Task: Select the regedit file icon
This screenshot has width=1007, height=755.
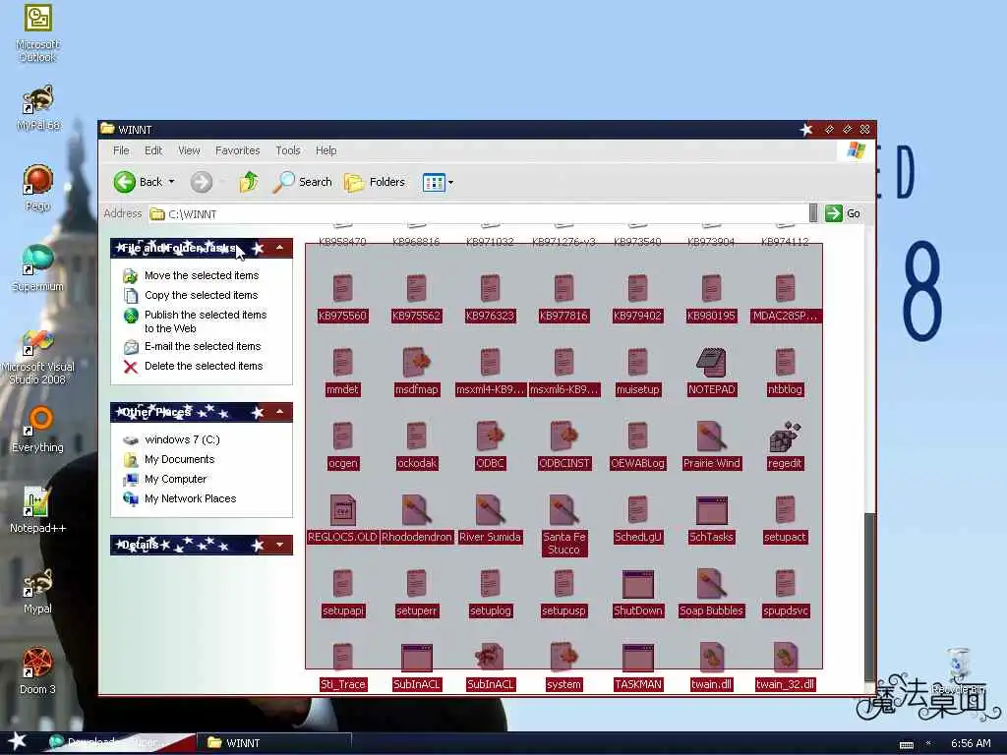Action: 785,436
